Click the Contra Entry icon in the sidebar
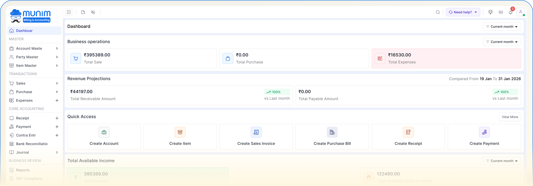The height and width of the screenshot is (186, 533). [11, 135]
